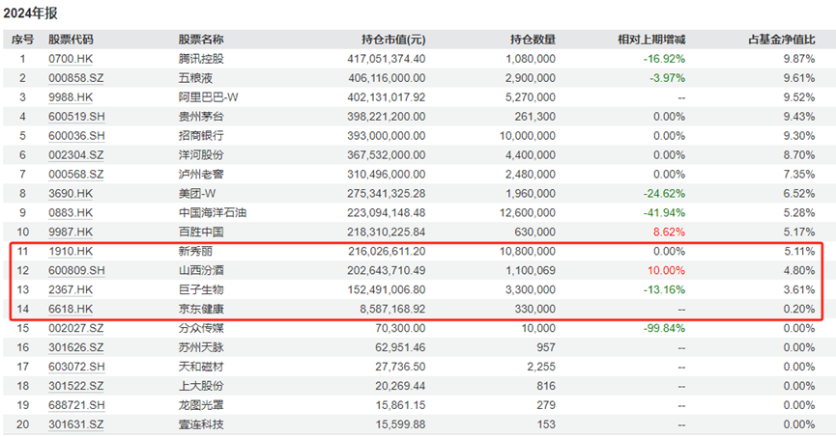Click holding quantity 12,600,000
The height and width of the screenshot is (437, 836).
[528, 213]
